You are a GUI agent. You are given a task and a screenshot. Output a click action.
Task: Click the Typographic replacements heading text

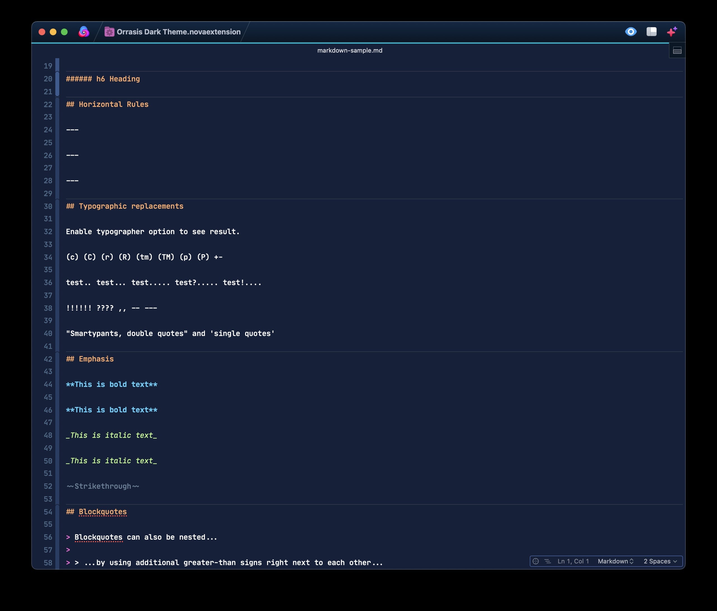point(131,206)
